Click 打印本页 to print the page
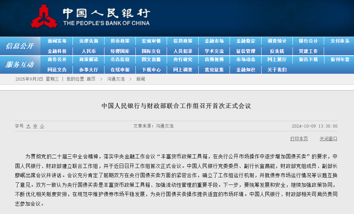The image size is (354, 214). click(299, 139)
